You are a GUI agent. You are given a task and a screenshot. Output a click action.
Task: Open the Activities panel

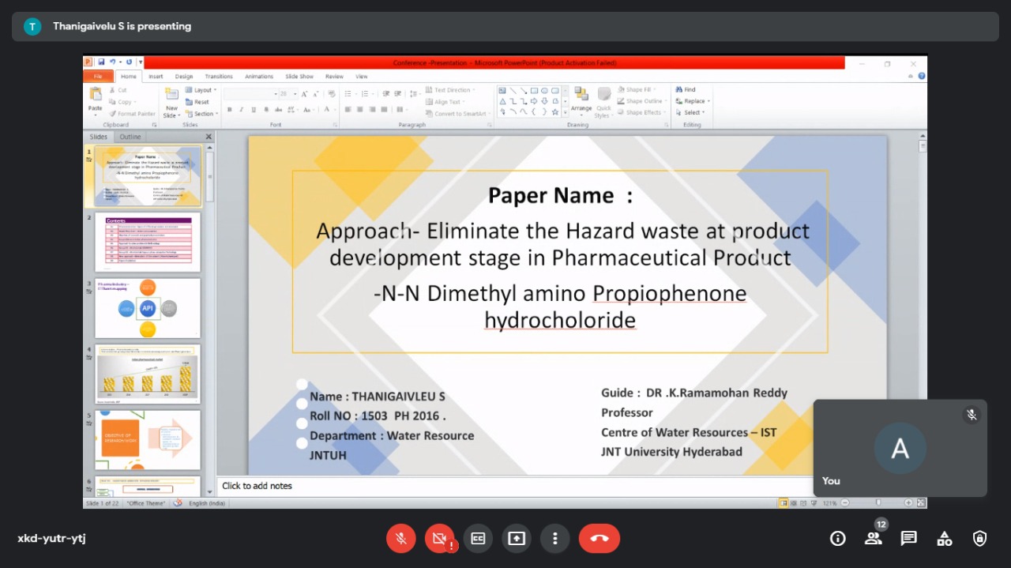click(945, 539)
